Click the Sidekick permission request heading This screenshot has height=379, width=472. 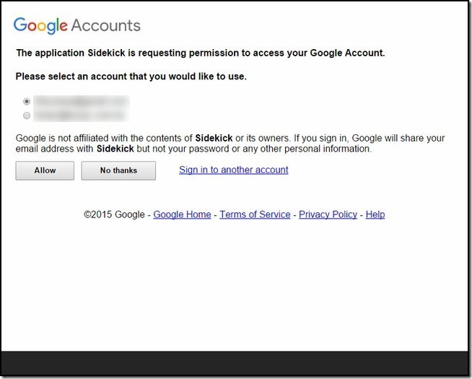pyautogui.click(x=201, y=53)
